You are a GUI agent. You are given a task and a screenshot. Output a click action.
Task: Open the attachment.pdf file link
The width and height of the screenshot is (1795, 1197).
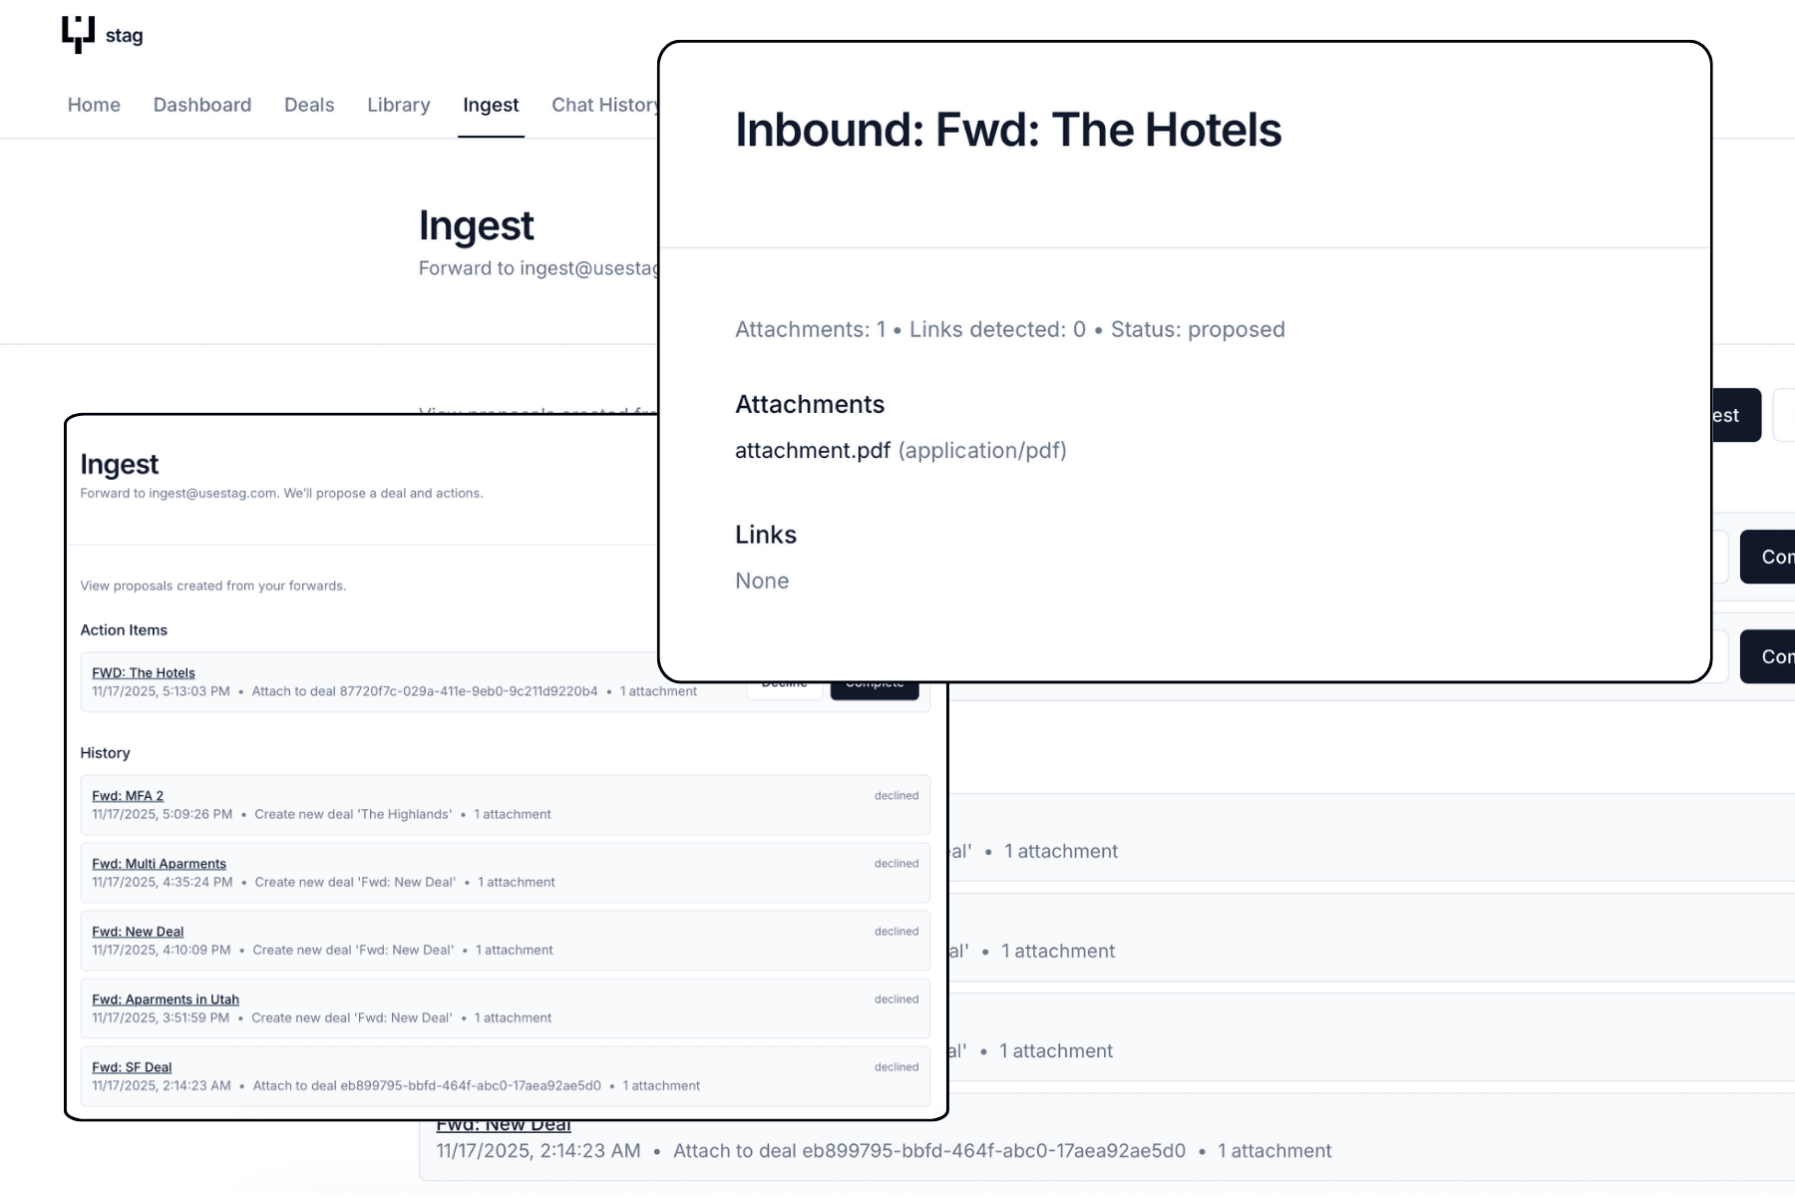click(x=812, y=451)
